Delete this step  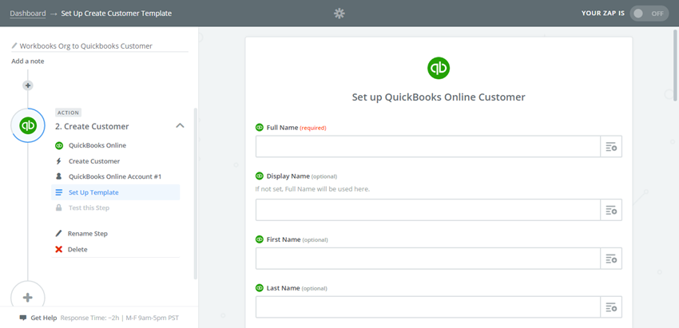[77, 249]
